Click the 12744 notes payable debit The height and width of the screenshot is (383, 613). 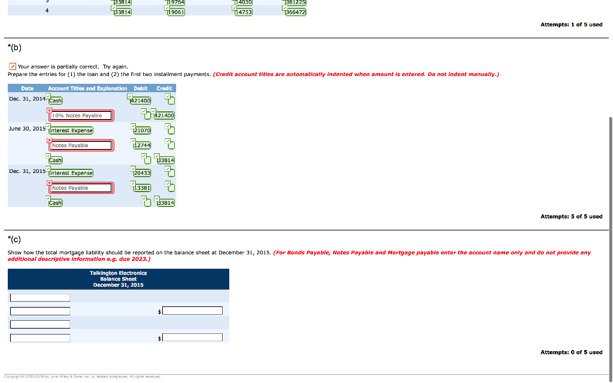pos(142,145)
